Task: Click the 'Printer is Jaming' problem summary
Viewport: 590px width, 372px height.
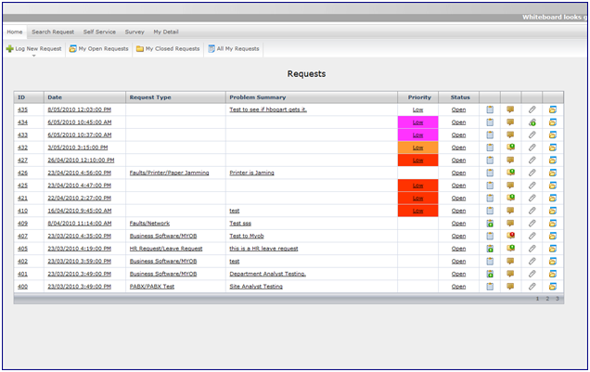Action: pyautogui.click(x=251, y=173)
